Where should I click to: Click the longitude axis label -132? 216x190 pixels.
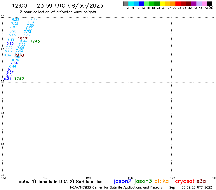pos(45,178)
